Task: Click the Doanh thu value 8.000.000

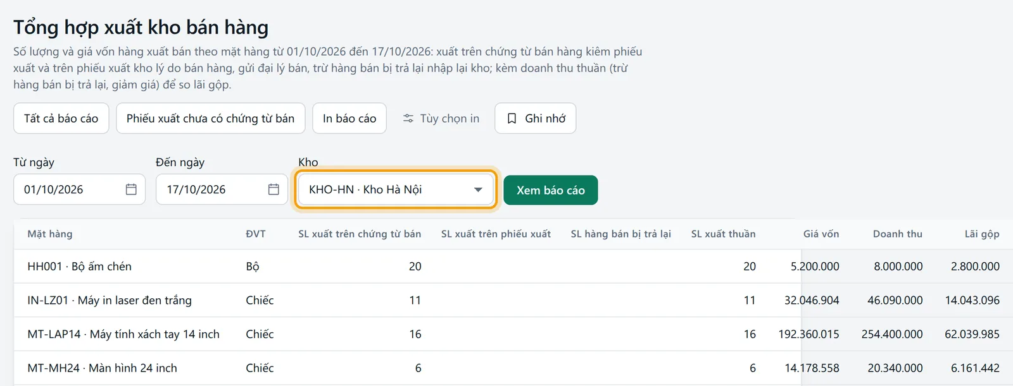Action: click(x=898, y=267)
